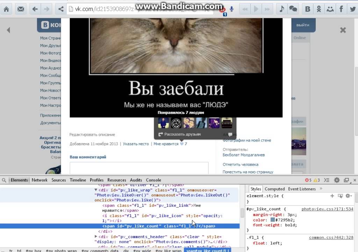
Task: Toggle element state icon in Styles
Action: [x=340, y=196]
